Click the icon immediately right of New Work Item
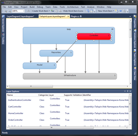This screenshot has width=138, height=136. click(117, 11)
